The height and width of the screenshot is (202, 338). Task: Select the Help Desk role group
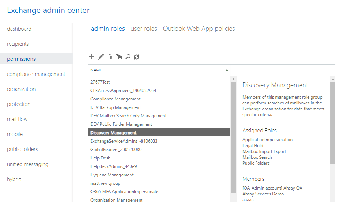pos(100,158)
